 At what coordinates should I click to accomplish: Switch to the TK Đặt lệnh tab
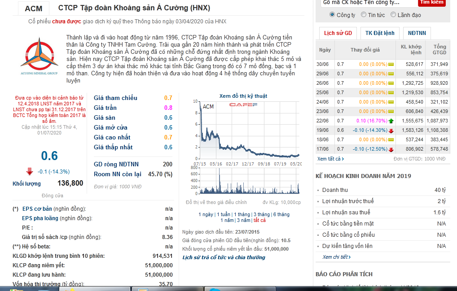[x=380, y=33]
